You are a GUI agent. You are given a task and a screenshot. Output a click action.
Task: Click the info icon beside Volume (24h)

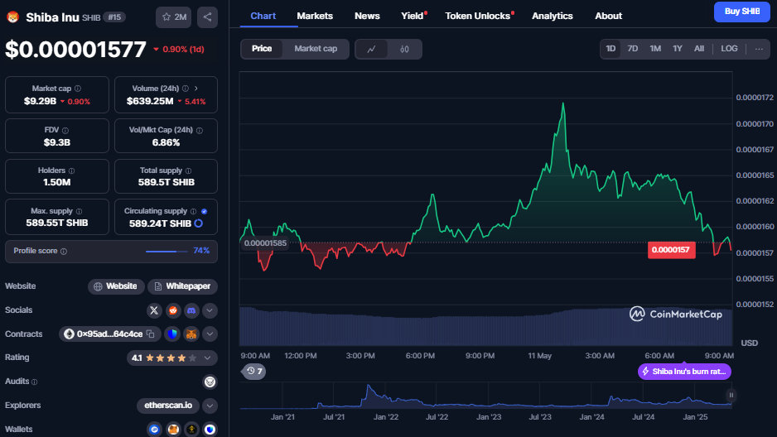[x=186, y=89]
